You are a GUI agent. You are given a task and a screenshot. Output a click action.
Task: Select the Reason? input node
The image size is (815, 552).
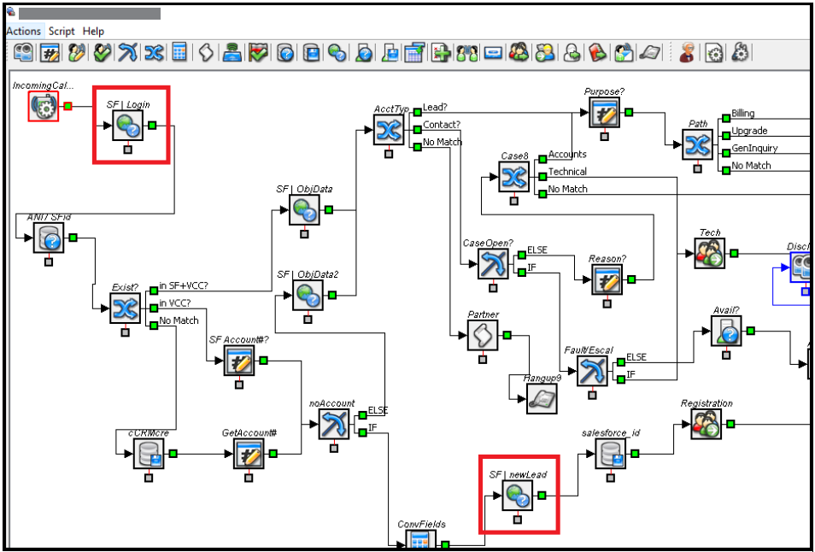[607, 279]
